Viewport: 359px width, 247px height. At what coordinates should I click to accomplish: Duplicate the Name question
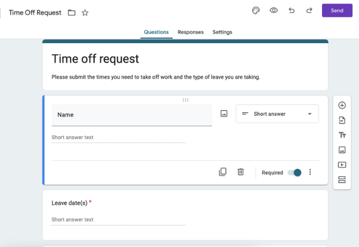coord(223,172)
